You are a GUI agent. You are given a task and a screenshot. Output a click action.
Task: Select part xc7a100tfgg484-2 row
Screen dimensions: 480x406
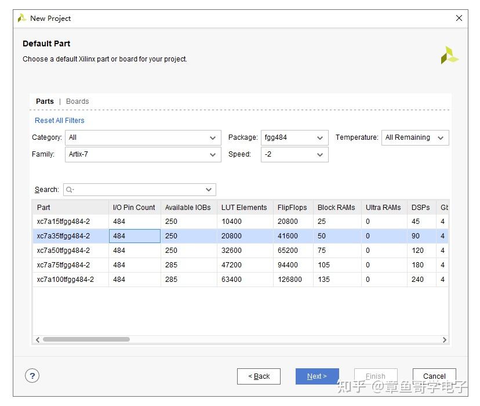[x=66, y=280]
